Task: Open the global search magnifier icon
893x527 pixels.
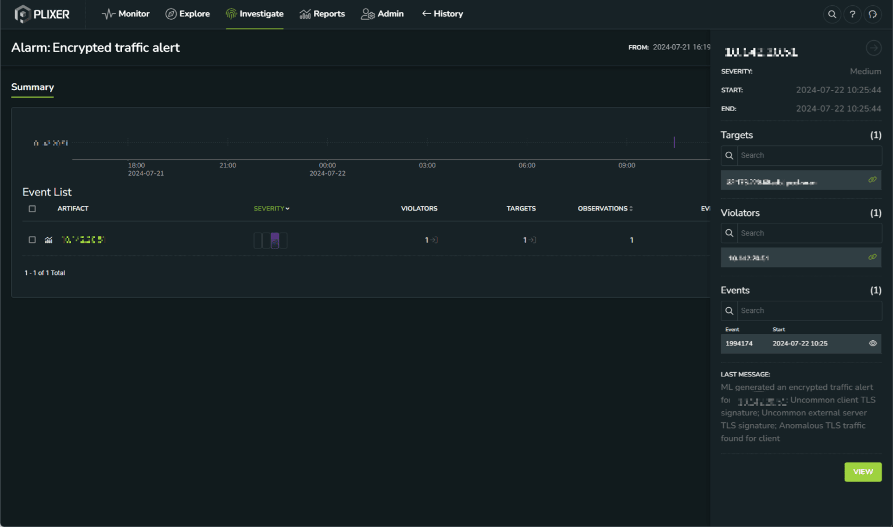Action: point(832,15)
